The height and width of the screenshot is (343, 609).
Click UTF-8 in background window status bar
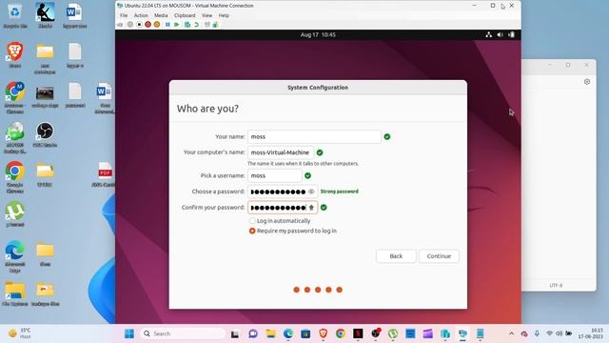click(x=556, y=285)
